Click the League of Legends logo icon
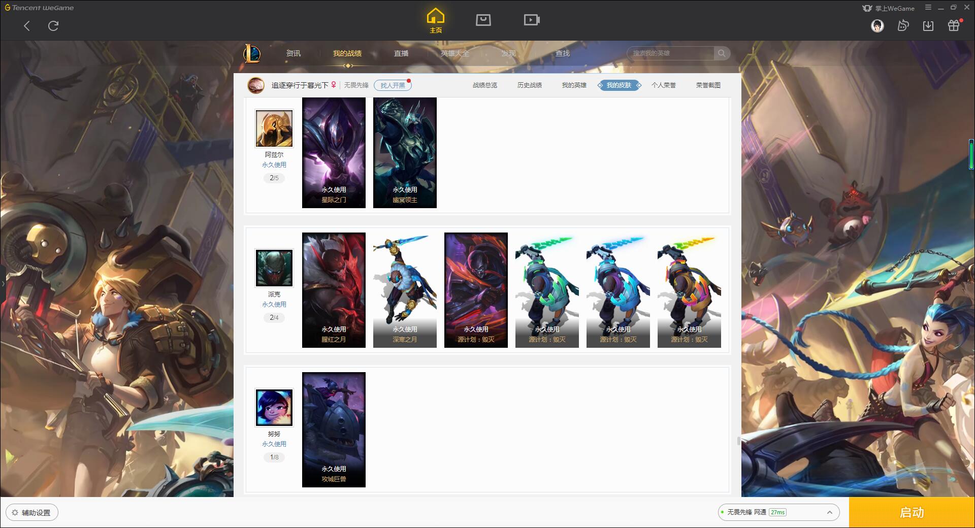The width and height of the screenshot is (975, 528). click(252, 53)
